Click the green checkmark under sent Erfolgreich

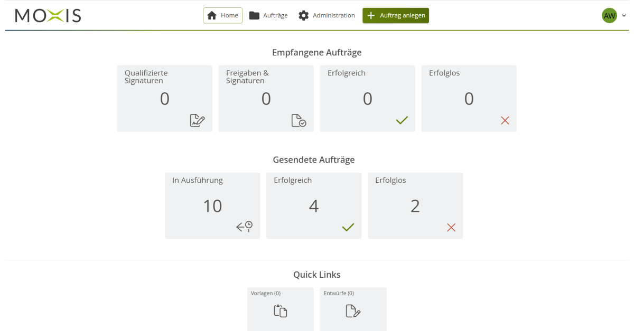(x=348, y=228)
